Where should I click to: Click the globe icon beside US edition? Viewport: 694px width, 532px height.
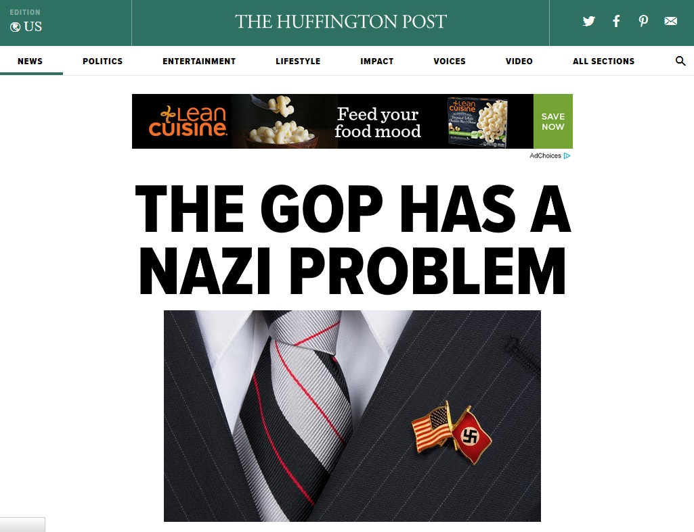pos(15,27)
